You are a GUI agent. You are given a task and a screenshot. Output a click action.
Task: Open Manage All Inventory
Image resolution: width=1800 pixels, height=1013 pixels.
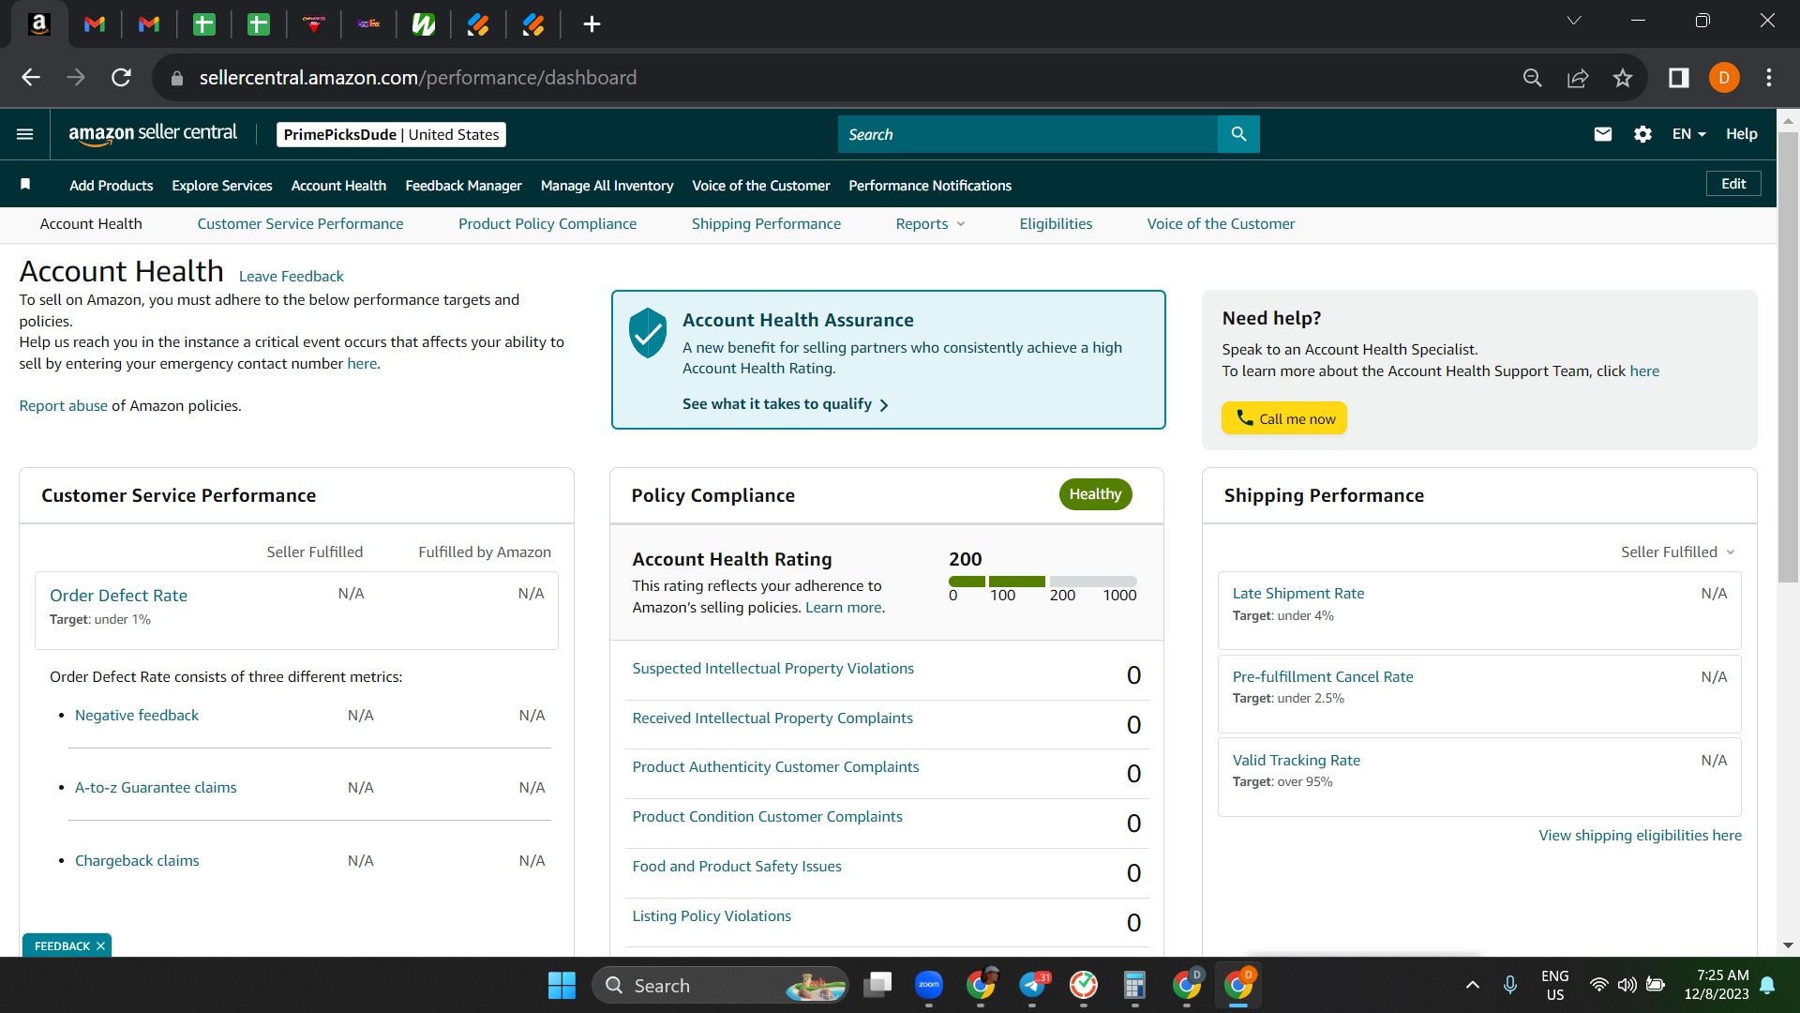pyautogui.click(x=607, y=186)
